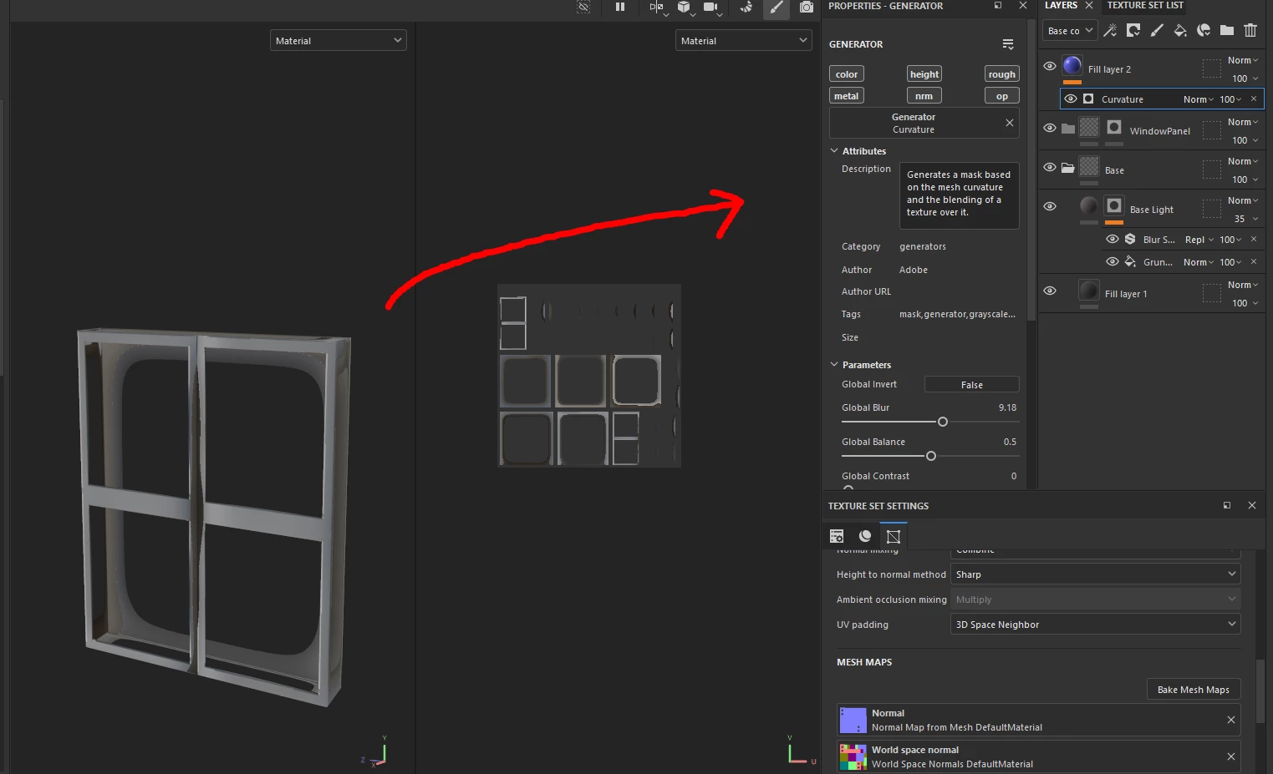Image resolution: width=1273 pixels, height=774 pixels.
Task: Hide Fill layer 1 with its eye icon
Action: (x=1050, y=291)
